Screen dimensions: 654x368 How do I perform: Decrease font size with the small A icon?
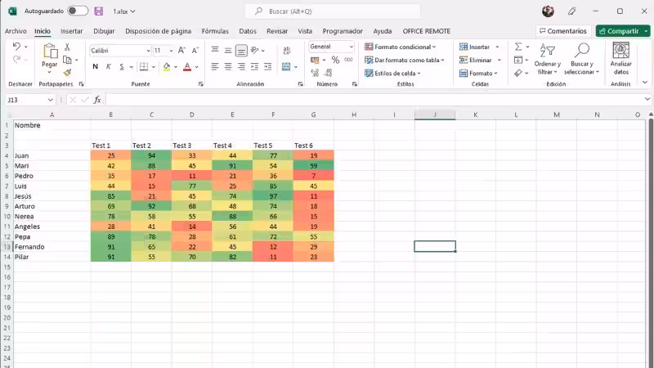pos(195,51)
